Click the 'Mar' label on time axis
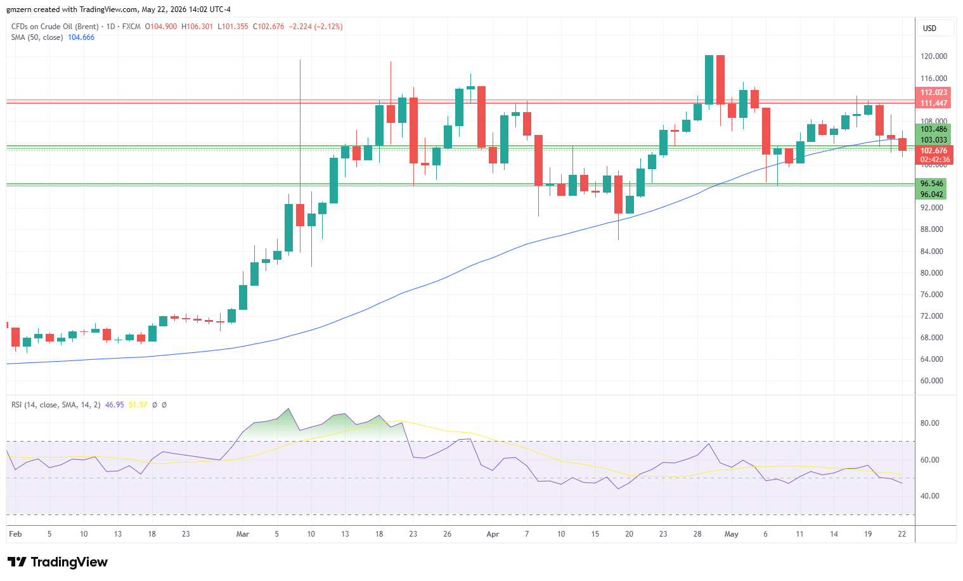Screen dimensions: 963x581 pyautogui.click(x=243, y=534)
